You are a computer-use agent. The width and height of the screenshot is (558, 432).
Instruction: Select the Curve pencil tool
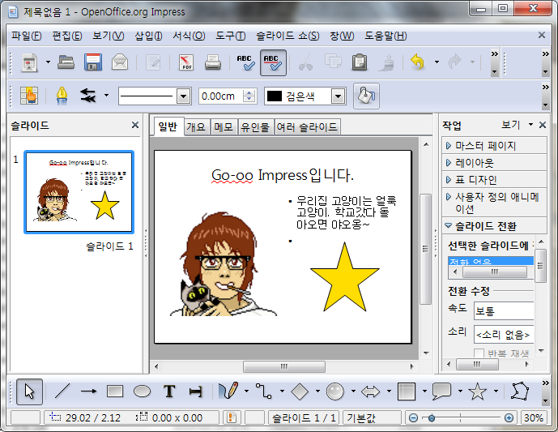coord(228,391)
